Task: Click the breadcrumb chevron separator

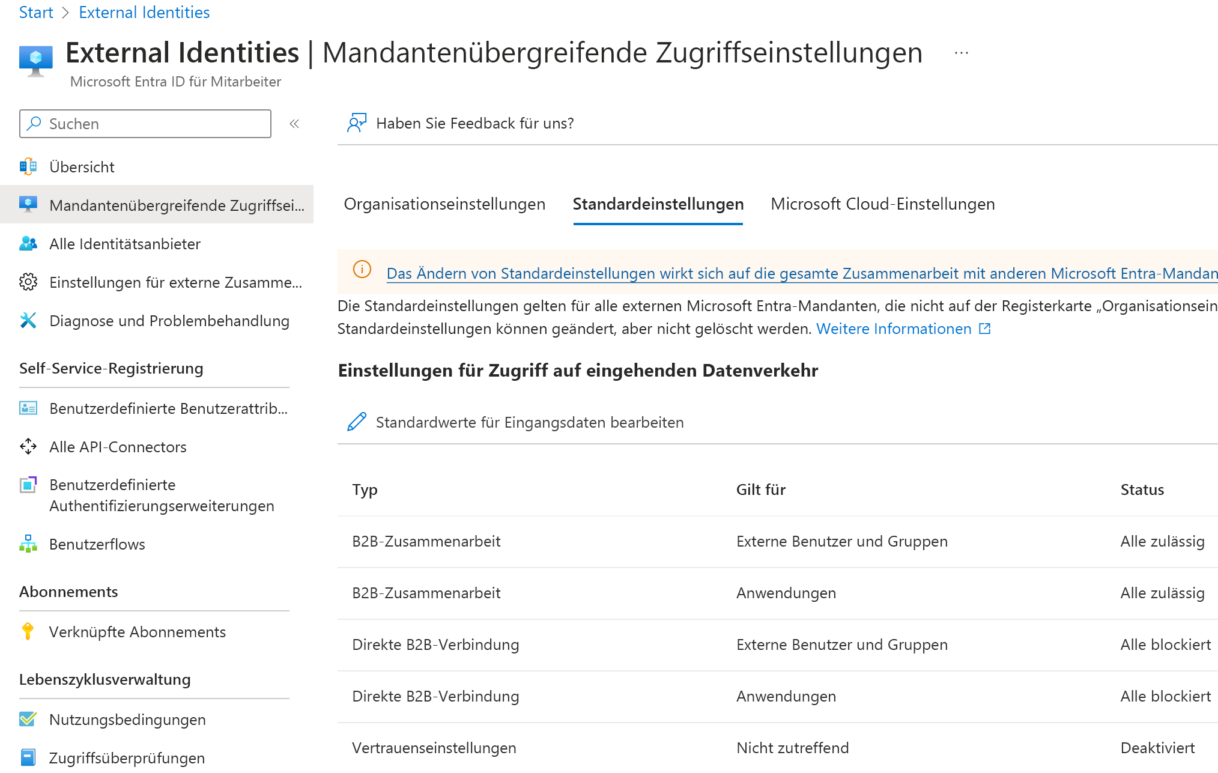Action: [66, 13]
